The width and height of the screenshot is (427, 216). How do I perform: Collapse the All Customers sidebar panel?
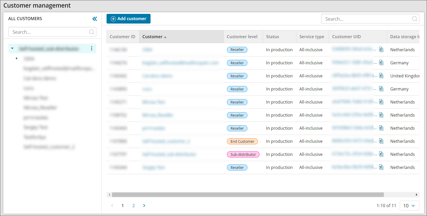(95, 19)
